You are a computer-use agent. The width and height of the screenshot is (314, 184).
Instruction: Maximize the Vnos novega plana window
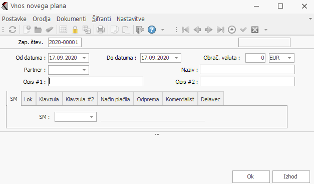point(280,6)
